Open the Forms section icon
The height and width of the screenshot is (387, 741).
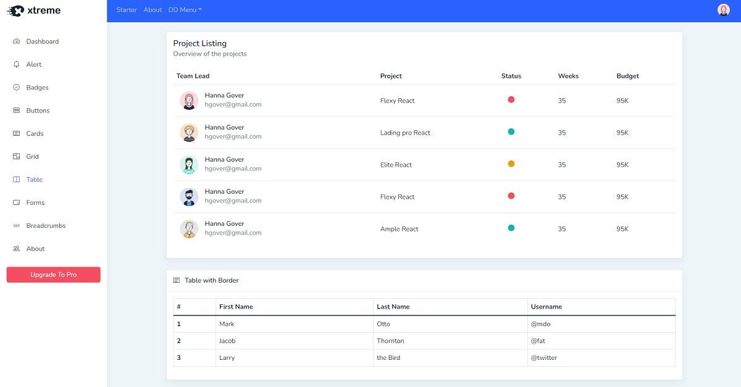click(x=15, y=202)
